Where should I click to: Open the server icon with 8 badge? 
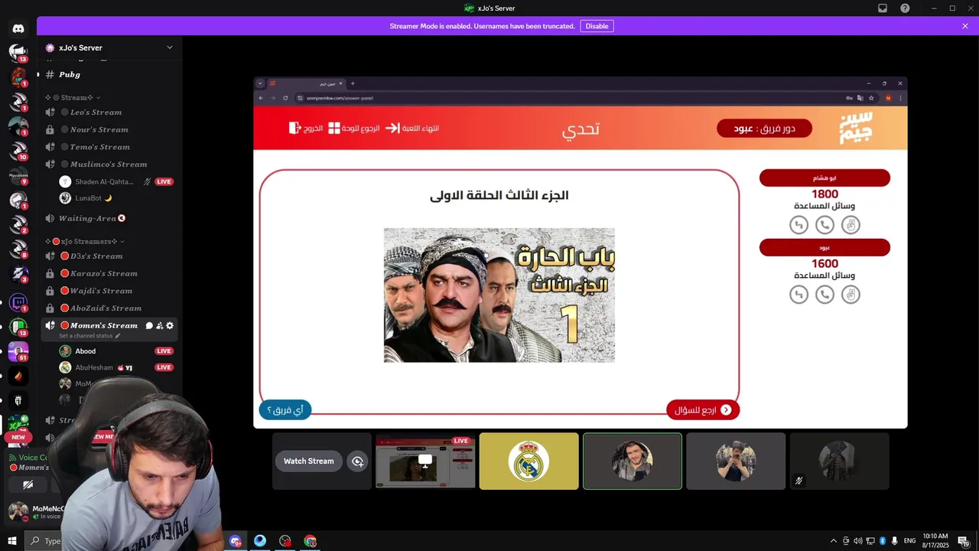tap(18, 249)
